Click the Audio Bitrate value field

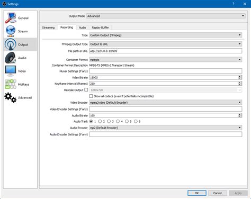(x=164, y=115)
